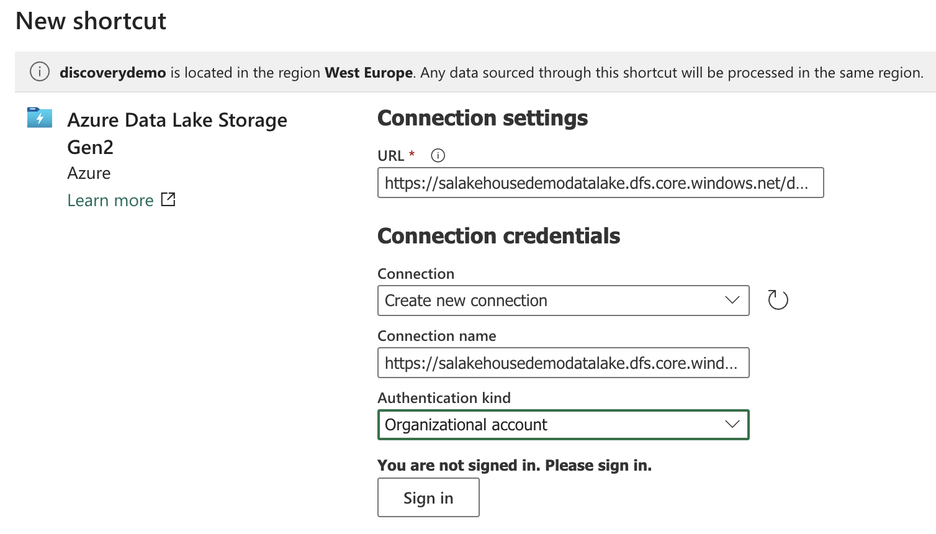Click the 'Azure Data Lake Storage Gen2' title
The image size is (936, 534).
(x=177, y=133)
